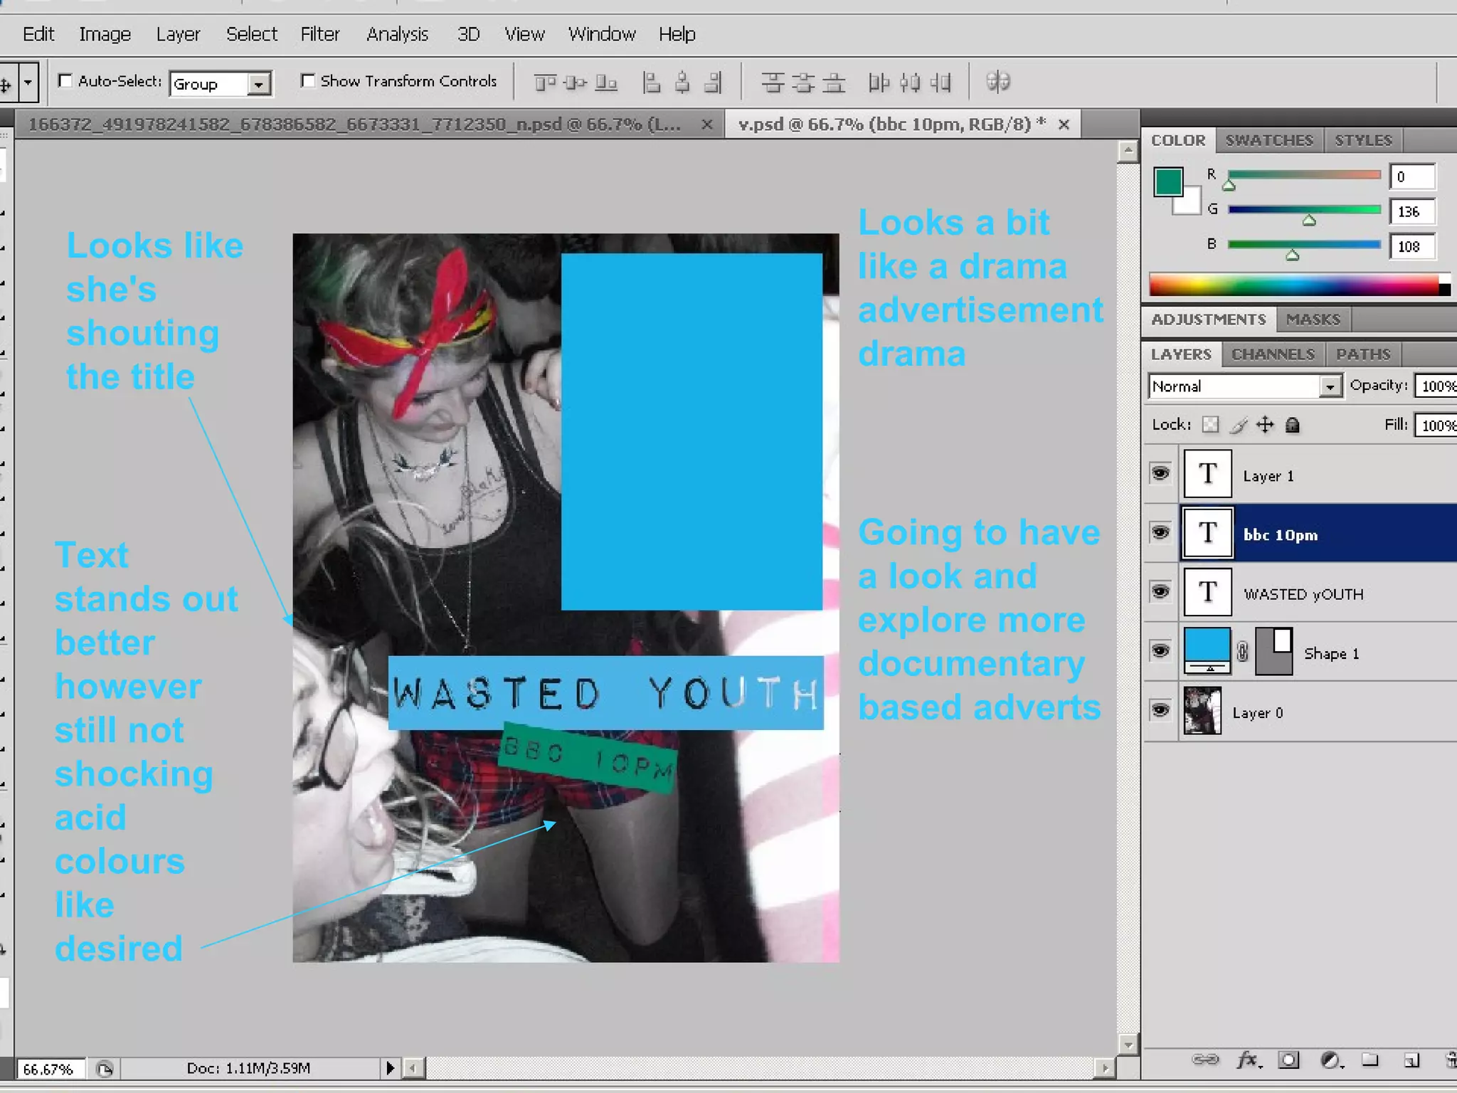Hide the Shape 1 layer

(1160, 651)
